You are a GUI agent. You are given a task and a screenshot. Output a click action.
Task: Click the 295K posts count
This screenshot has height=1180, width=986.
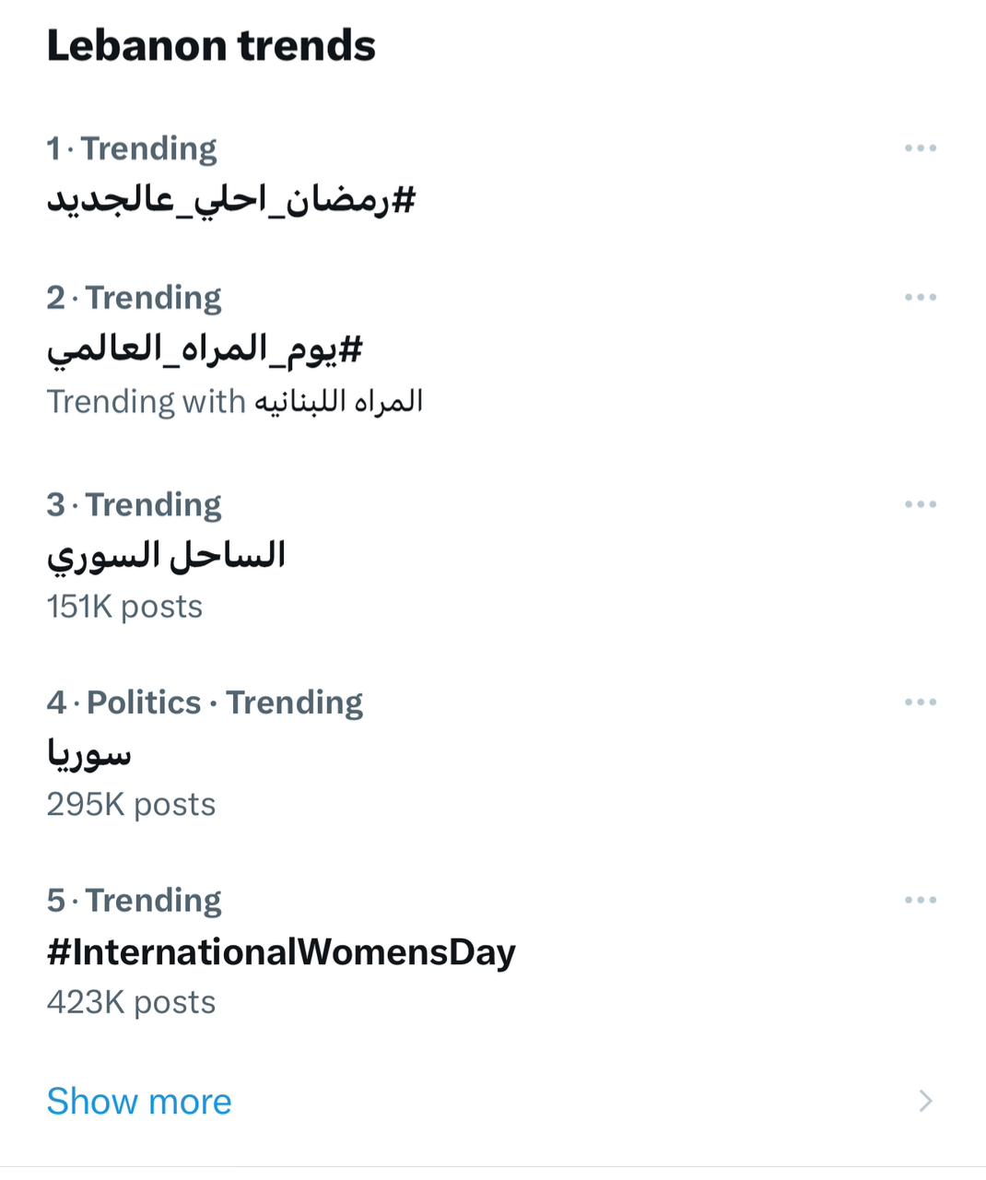click(131, 805)
